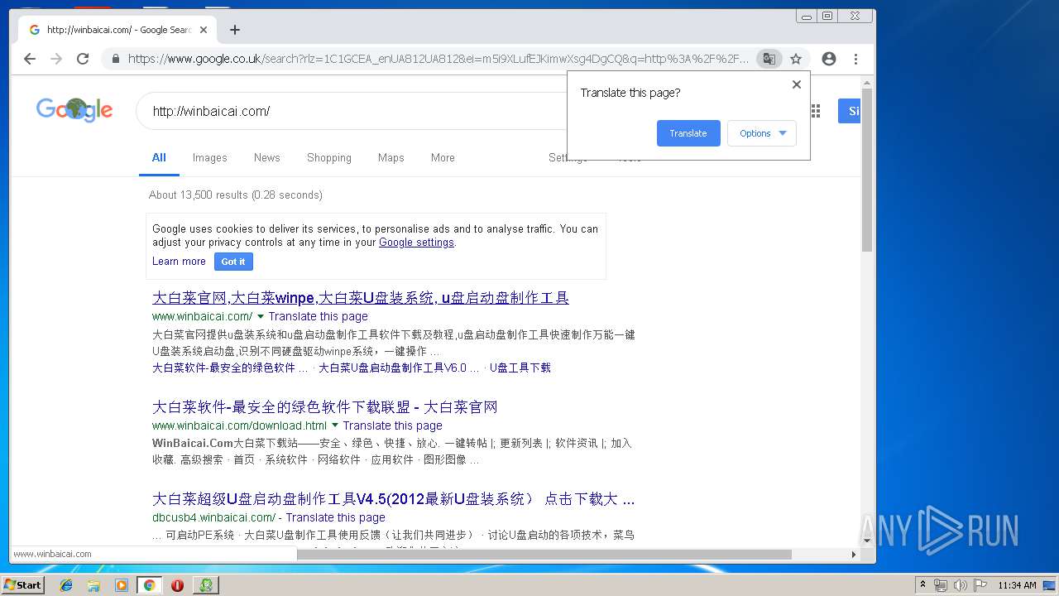This screenshot has width=1059, height=596.
Task: Translate the dbcusb4.winbaicai.com result
Action: point(335,517)
